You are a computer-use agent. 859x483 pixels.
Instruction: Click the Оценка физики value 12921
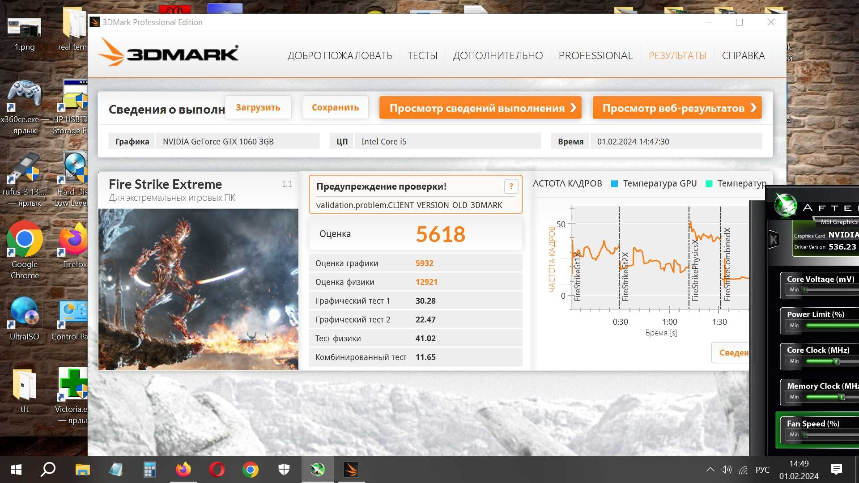tap(426, 282)
